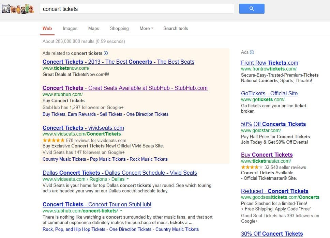Click 'StubHub has 1,297 followers on Google+'
The image size is (330, 238).
[83, 108]
